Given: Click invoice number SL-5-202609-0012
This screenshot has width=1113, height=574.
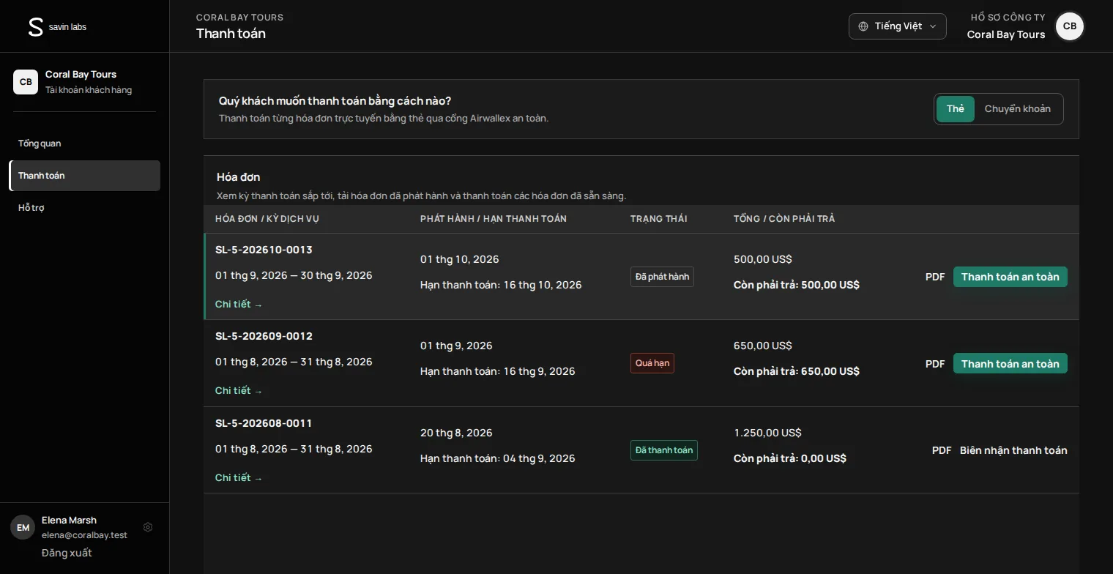Looking at the screenshot, I should tap(264, 336).
